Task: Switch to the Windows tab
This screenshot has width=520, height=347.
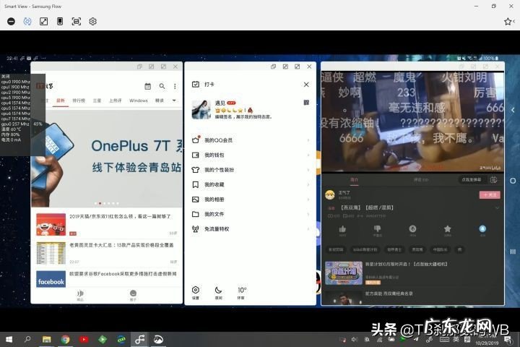Action: [138, 100]
